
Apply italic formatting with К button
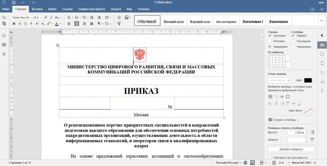tap(20, 24)
